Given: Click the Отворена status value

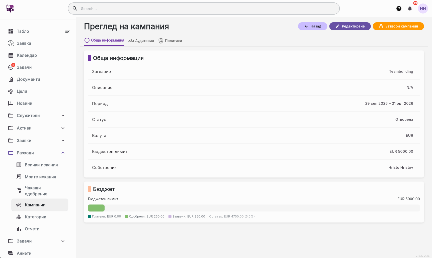Looking at the screenshot, I should [404, 119].
